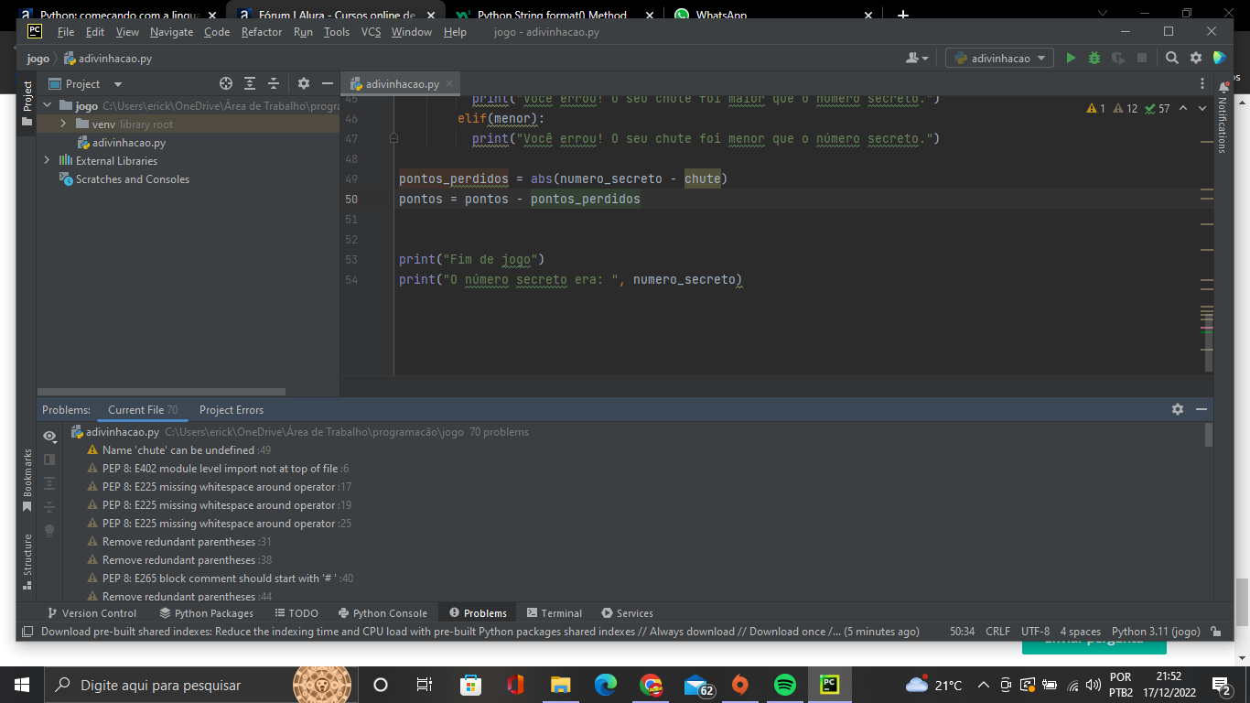Open the Notifications bell icon

(x=1223, y=87)
